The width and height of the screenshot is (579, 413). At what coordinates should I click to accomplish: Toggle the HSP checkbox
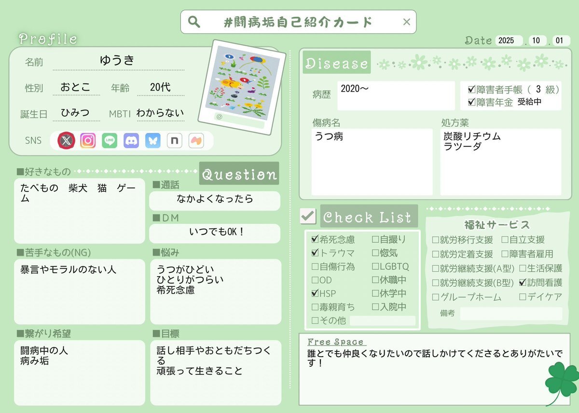point(315,293)
